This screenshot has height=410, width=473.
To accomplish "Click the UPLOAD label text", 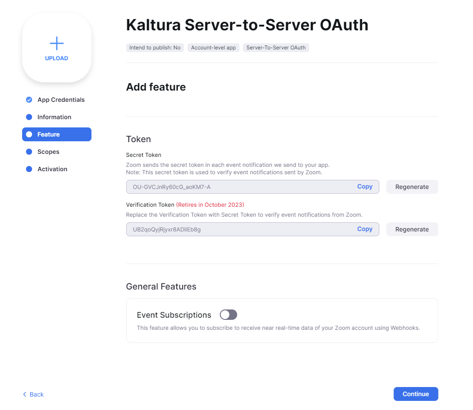I will [x=57, y=58].
